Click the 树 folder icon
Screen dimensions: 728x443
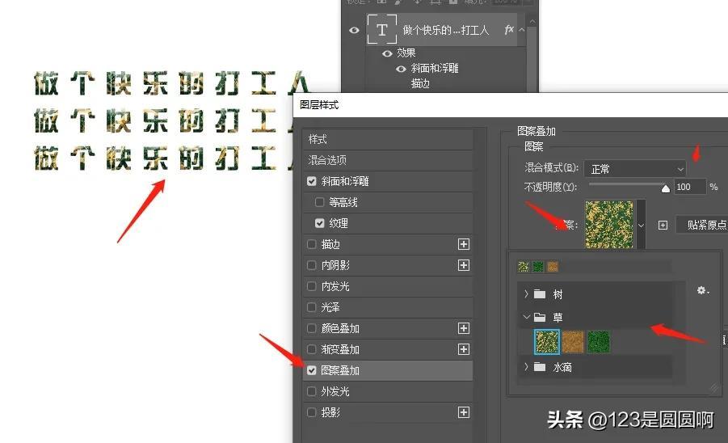(539, 294)
